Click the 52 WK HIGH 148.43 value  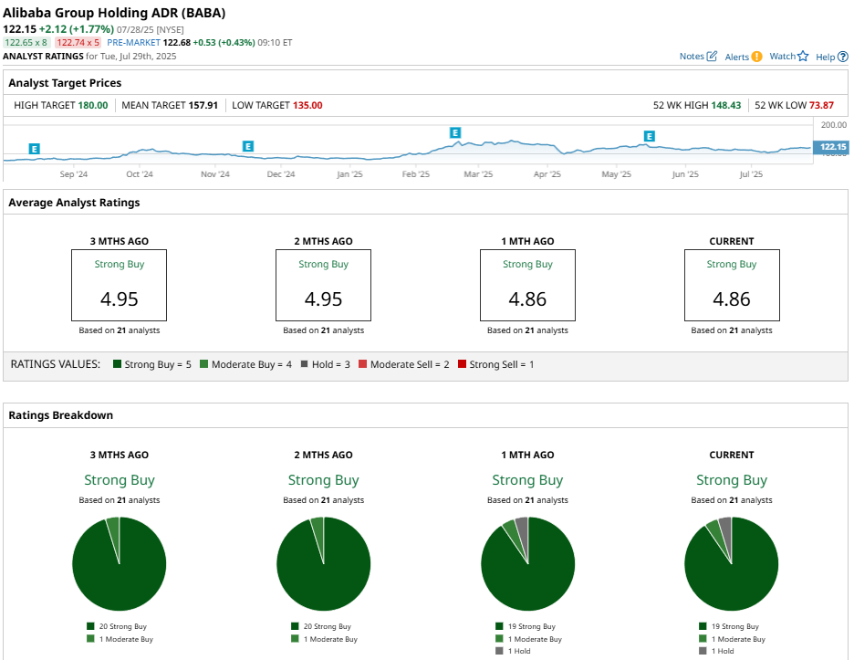726,105
